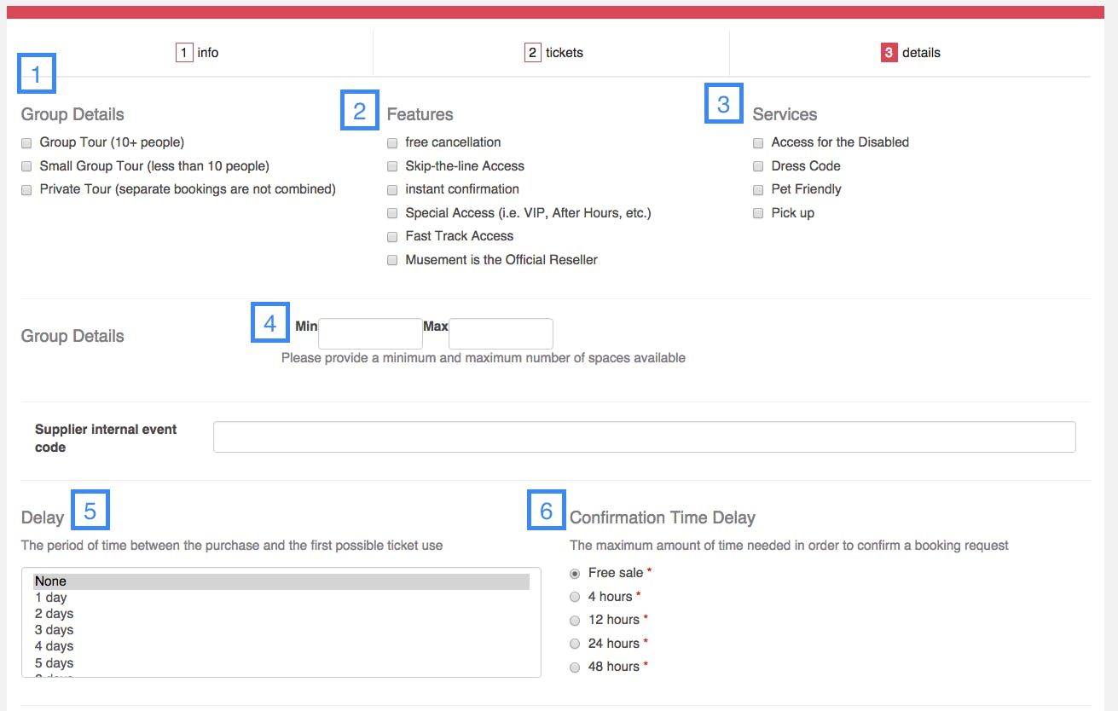Choose 48 hours confirmation delay
Screen dimensions: 1118x711
click(575, 668)
